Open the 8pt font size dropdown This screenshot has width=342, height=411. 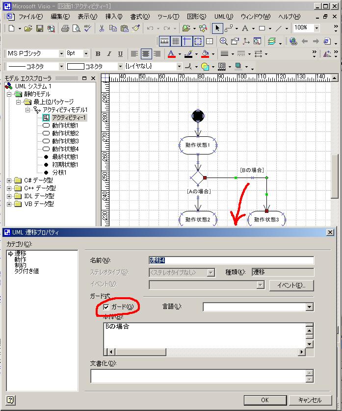(x=86, y=54)
